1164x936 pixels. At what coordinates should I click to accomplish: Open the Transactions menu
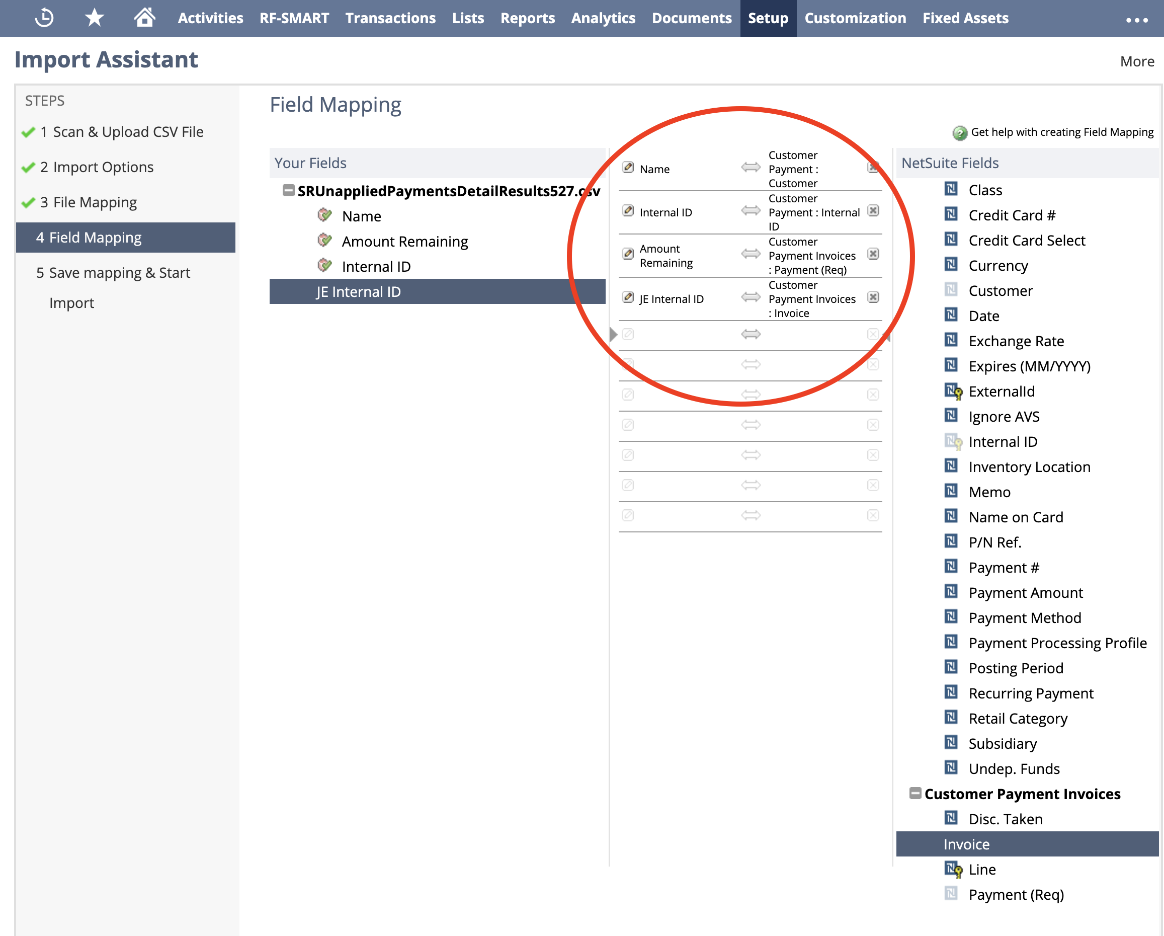[x=390, y=18]
